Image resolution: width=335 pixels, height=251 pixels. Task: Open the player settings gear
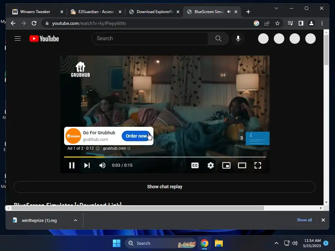tap(211, 165)
